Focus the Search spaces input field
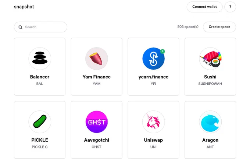Screen dimensions: 250x162 coord(40,27)
